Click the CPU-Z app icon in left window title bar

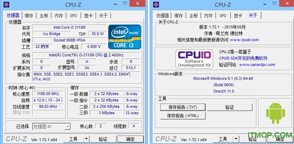tap(6, 4)
